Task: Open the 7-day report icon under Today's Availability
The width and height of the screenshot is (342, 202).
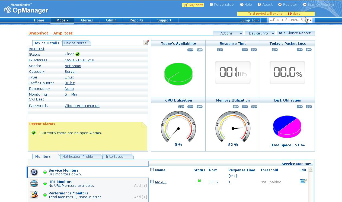Action: (x=190, y=50)
